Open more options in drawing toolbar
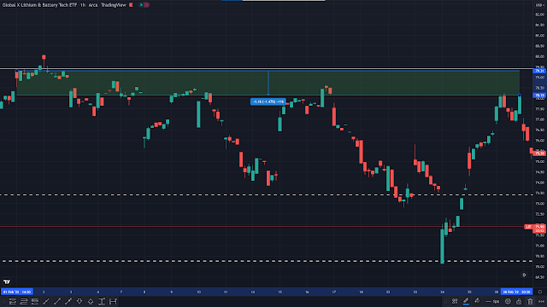The width and height of the screenshot is (547, 307). coord(541,301)
